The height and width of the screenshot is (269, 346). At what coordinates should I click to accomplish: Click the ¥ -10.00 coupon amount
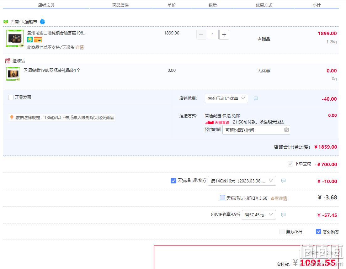(327, 182)
